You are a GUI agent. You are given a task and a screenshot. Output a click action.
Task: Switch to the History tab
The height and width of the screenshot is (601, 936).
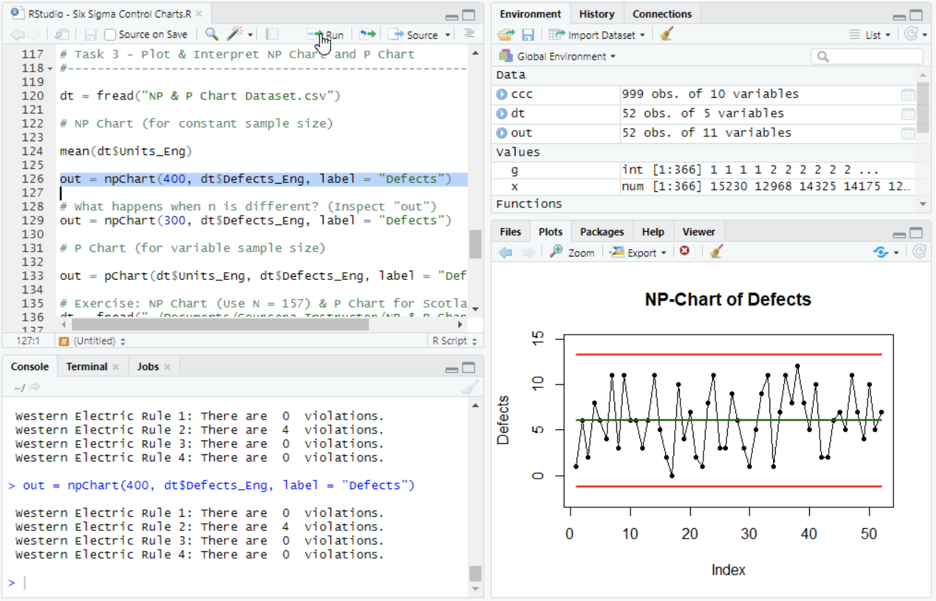596,14
